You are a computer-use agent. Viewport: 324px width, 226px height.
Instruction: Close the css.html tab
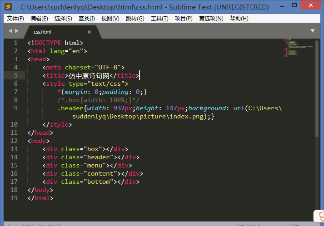(89, 32)
